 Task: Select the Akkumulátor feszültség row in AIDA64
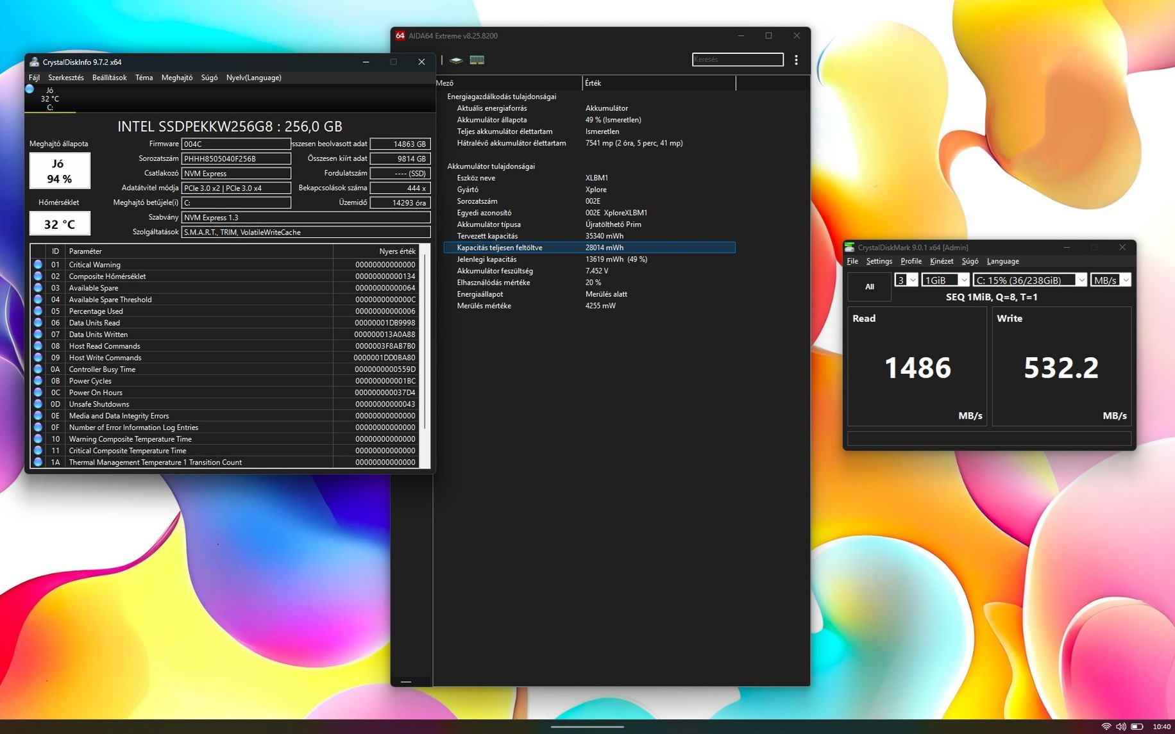(x=589, y=271)
